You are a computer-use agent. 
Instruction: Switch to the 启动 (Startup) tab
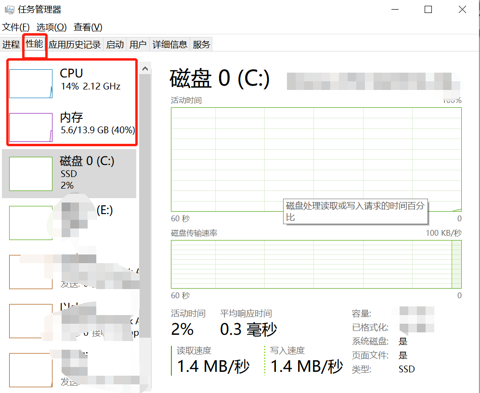(x=115, y=45)
